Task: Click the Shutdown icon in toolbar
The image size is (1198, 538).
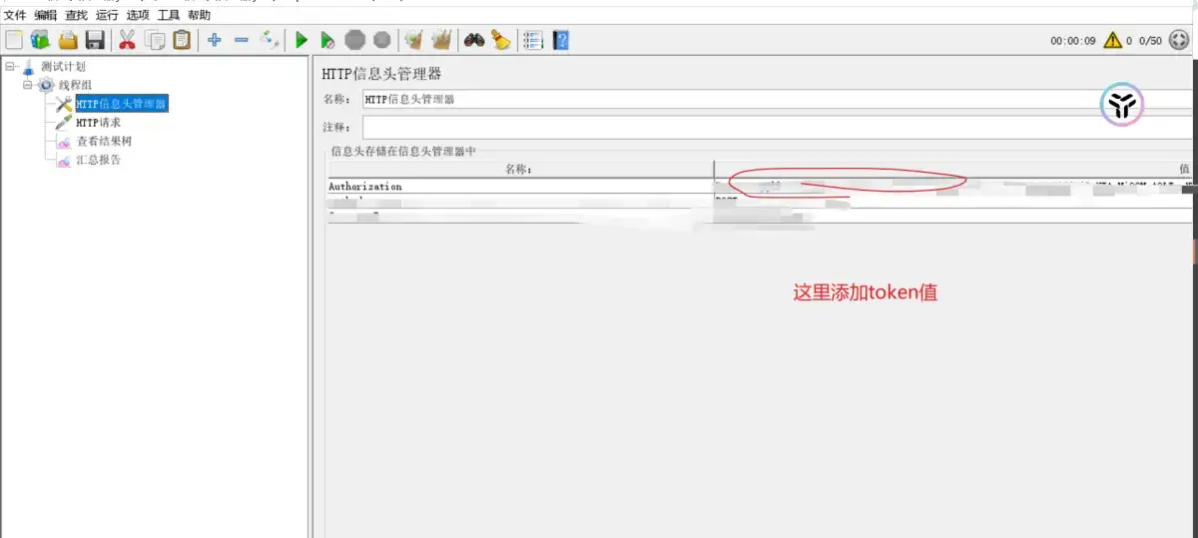Action: coord(381,40)
